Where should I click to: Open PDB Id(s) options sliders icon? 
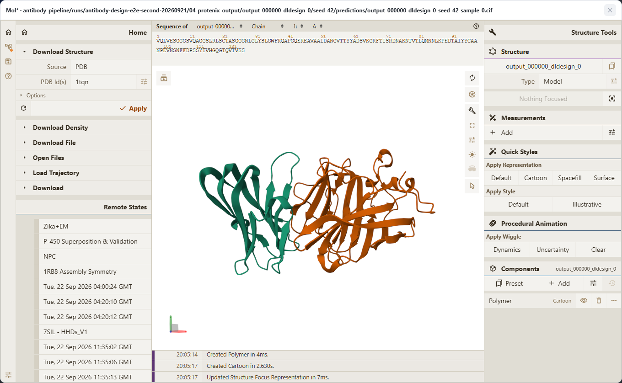144,82
